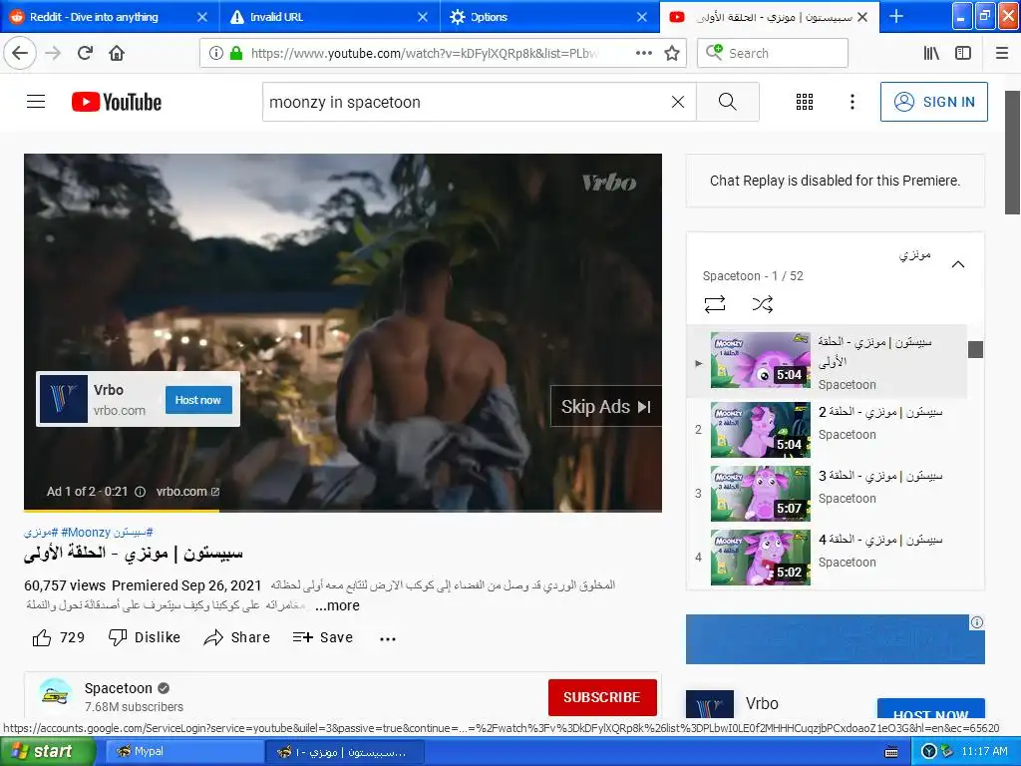This screenshot has height=766, width=1021.
Task: Click the ad progress bar
Action: pos(343,511)
